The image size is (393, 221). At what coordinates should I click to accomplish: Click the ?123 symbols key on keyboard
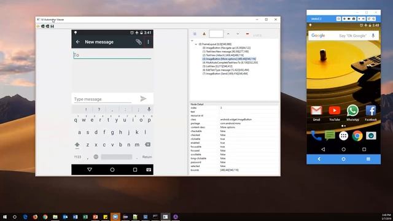[x=77, y=157]
